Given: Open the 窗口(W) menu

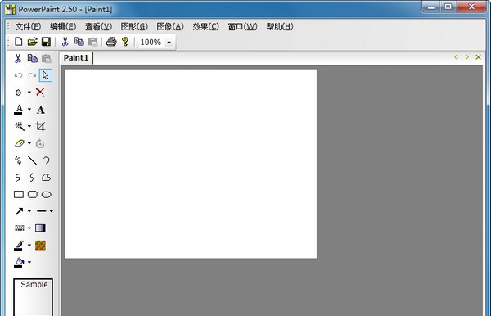Looking at the screenshot, I should point(243,27).
